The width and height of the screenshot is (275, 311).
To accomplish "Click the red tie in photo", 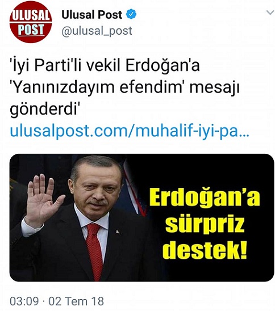I will point(95,250).
